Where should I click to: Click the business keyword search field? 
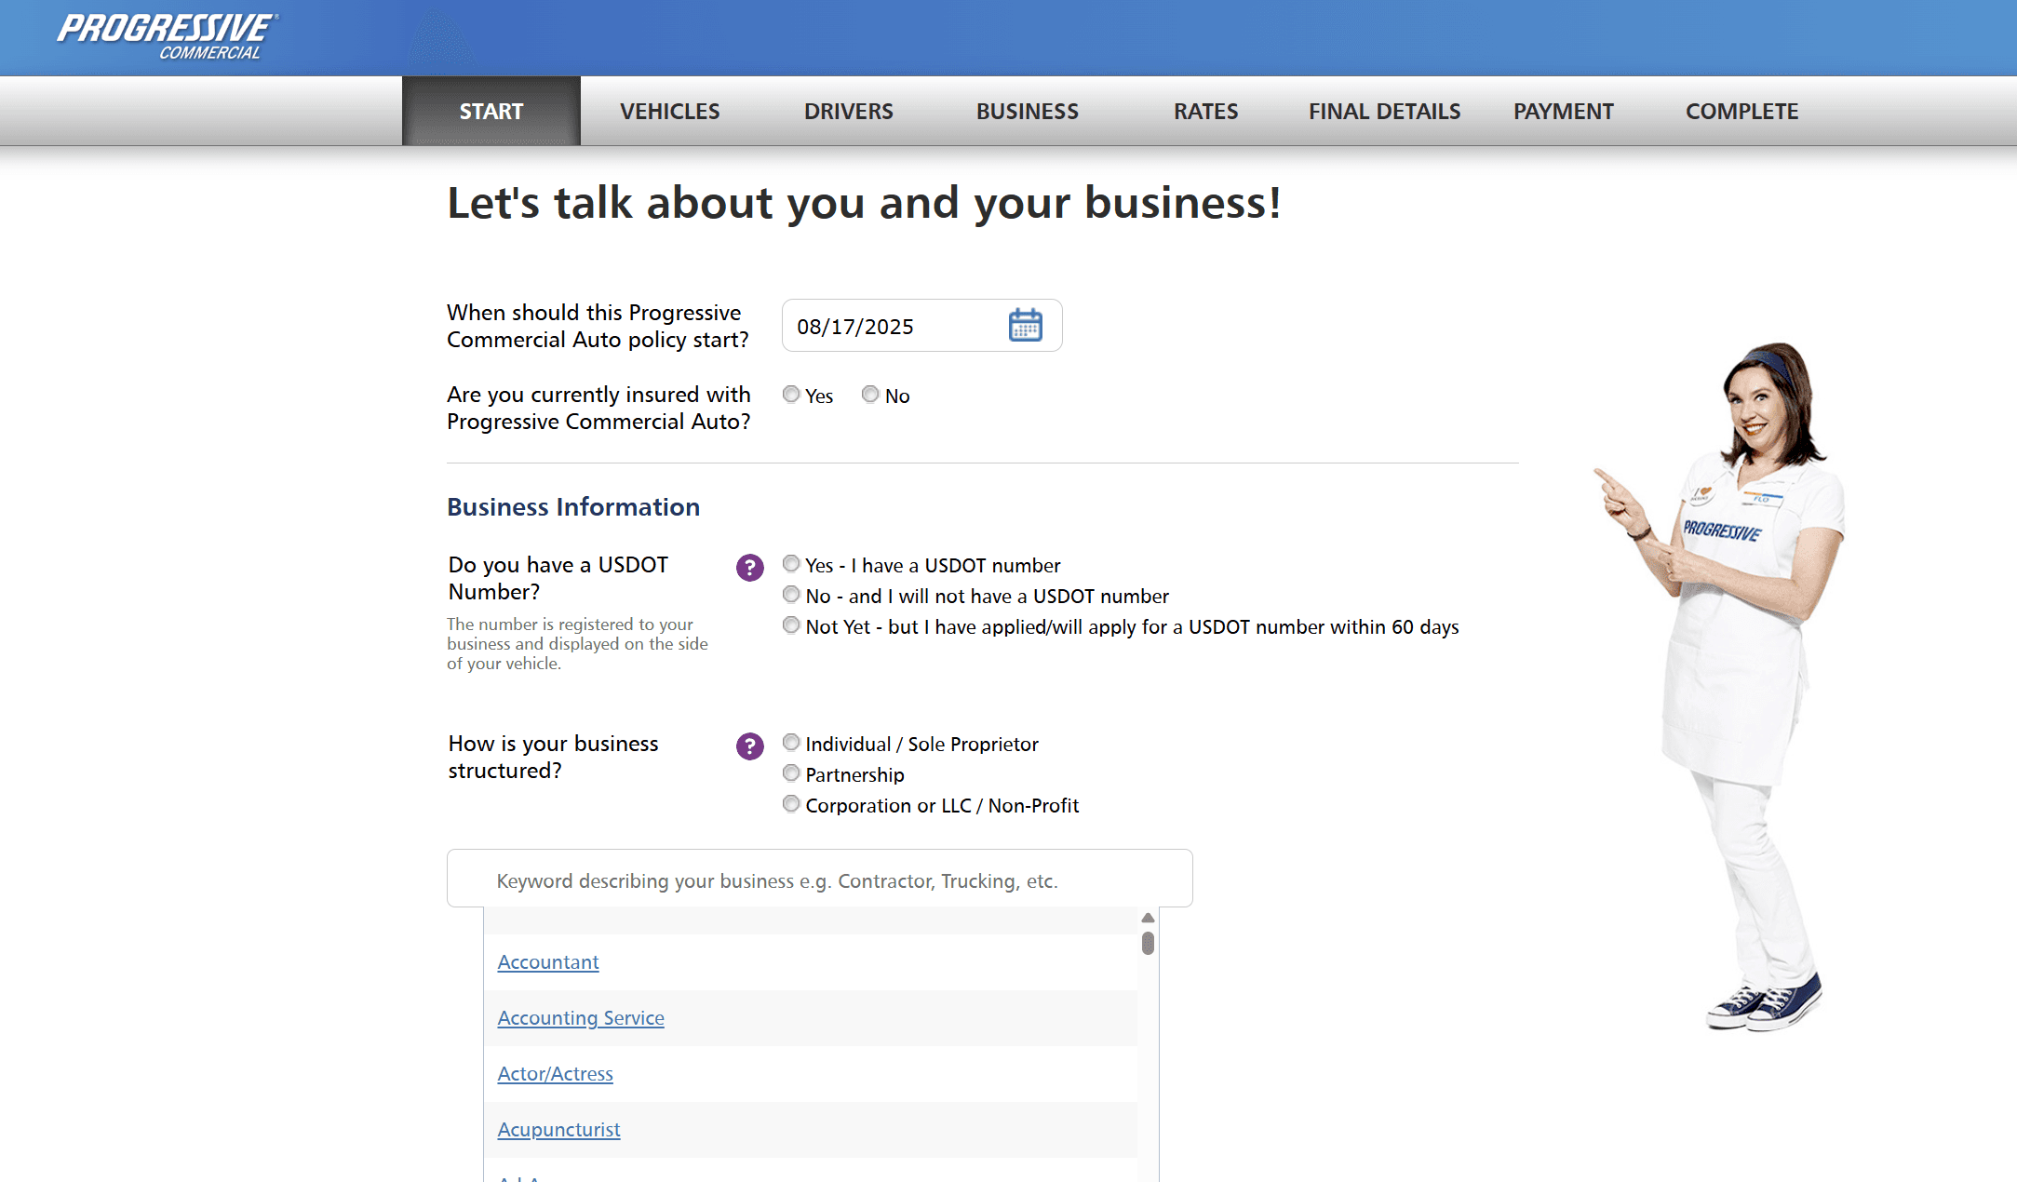click(819, 880)
